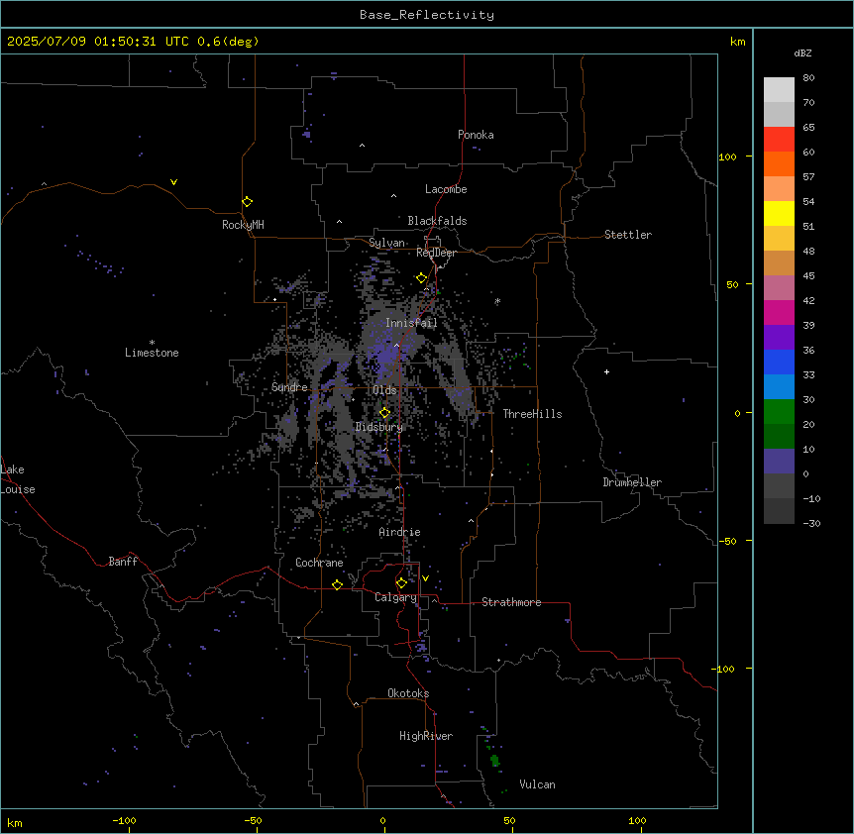Click the yellow diamond marker above RockyMH

pos(247,202)
